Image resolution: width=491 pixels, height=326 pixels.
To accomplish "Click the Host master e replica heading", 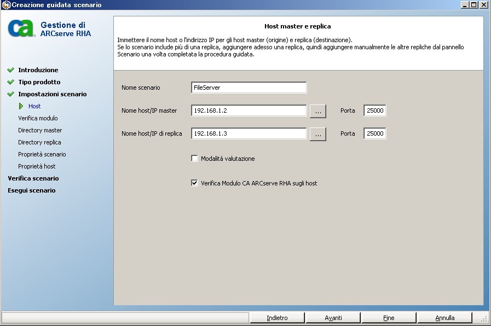I will point(297,26).
